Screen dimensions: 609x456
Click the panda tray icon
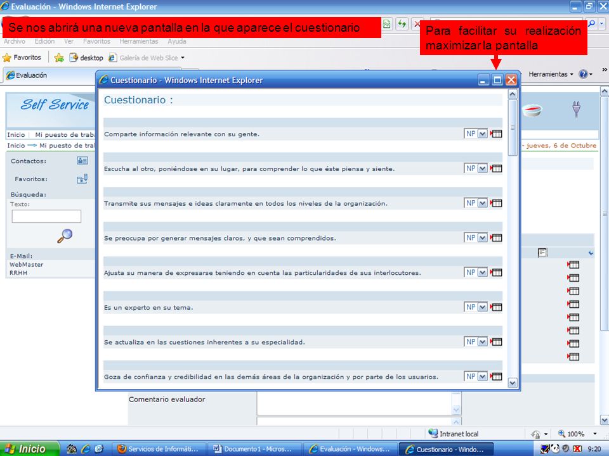555,448
